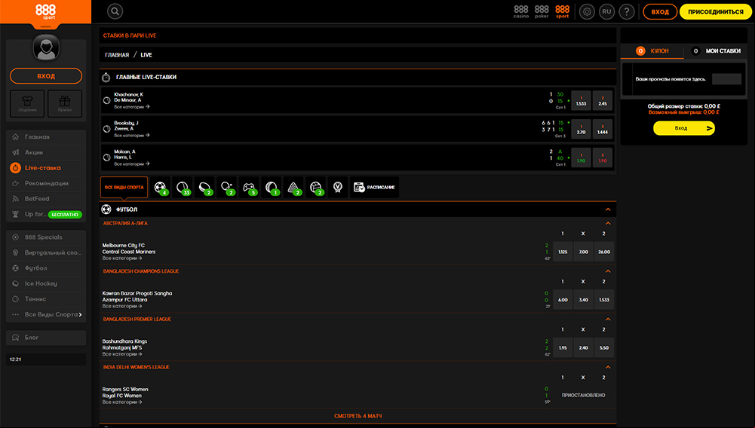The height and width of the screenshot is (428, 755).
Task: Go to Главная breadcrumb link
Action: pos(117,55)
